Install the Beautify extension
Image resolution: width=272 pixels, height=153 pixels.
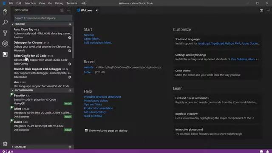click(x=68, y=104)
